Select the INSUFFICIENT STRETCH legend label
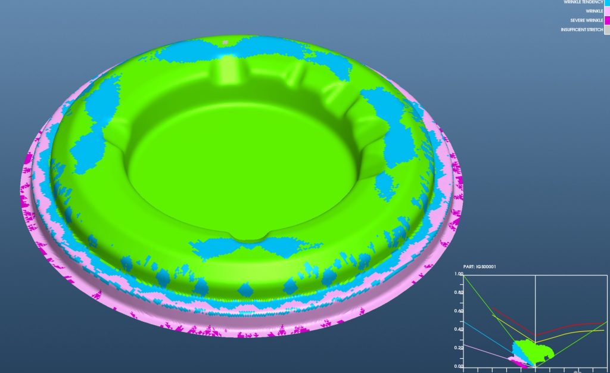This screenshot has width=610, height=373. click(581, 29)
